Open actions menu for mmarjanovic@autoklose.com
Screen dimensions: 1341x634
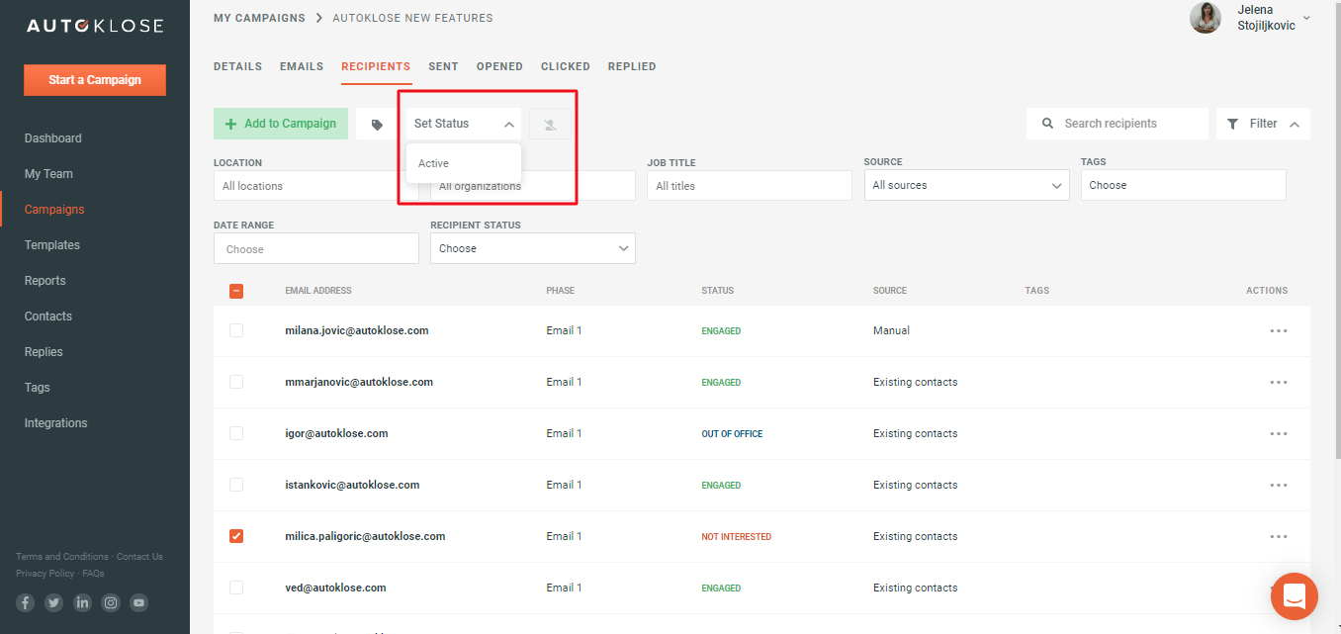(1279, 383)
